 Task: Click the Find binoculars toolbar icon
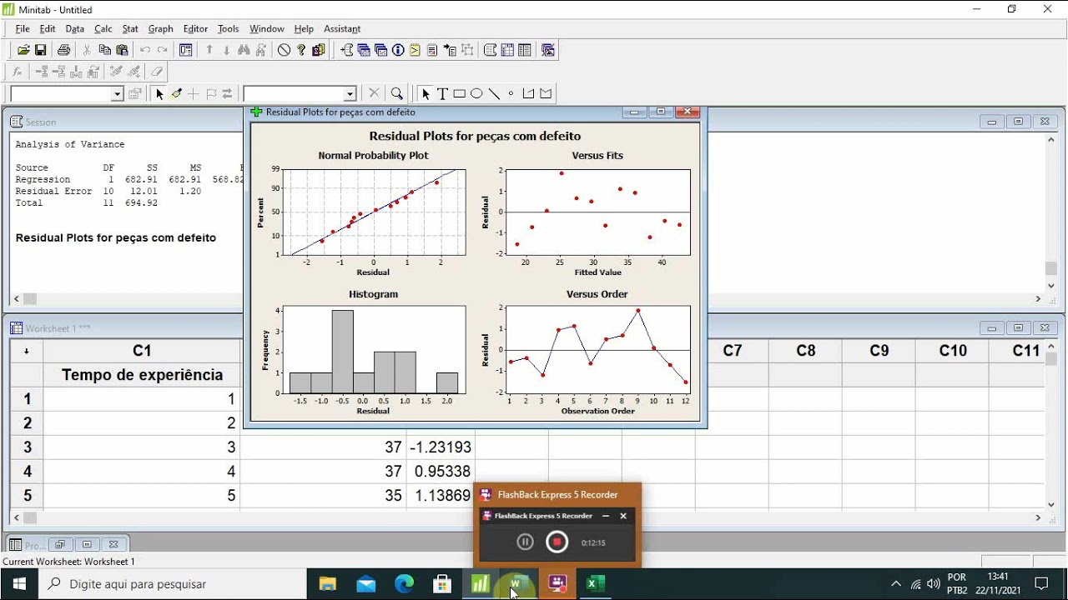click(x=244, y=50)
